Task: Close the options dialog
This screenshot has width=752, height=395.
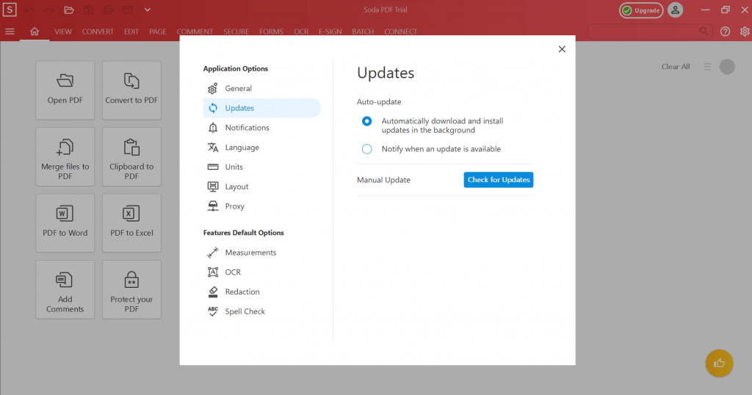Action: pyautogui.click(x=562, y=49)
